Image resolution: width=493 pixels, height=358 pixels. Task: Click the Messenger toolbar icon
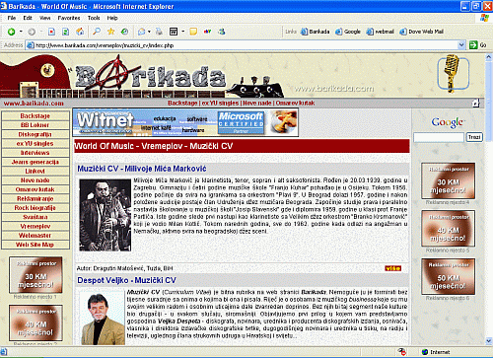click(222, 32)
